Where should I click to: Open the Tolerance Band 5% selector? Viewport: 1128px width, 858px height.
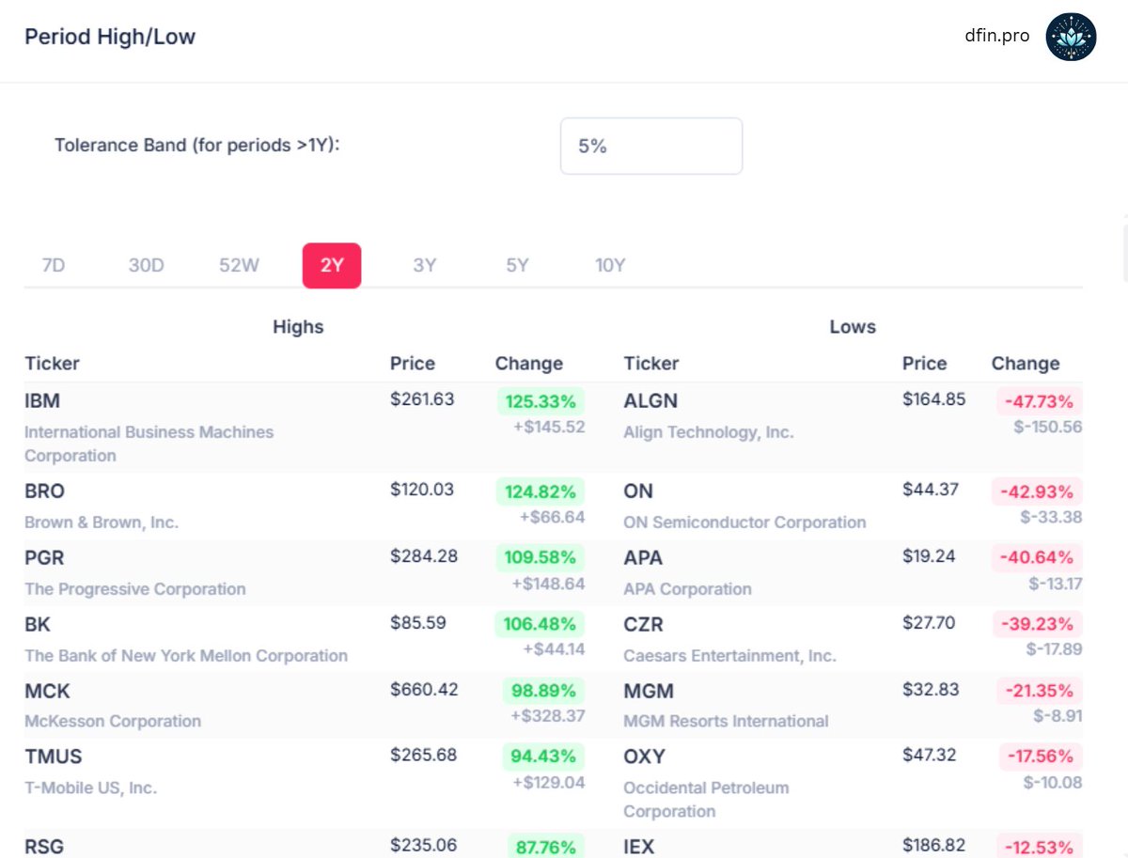click(x=650, y=146)
